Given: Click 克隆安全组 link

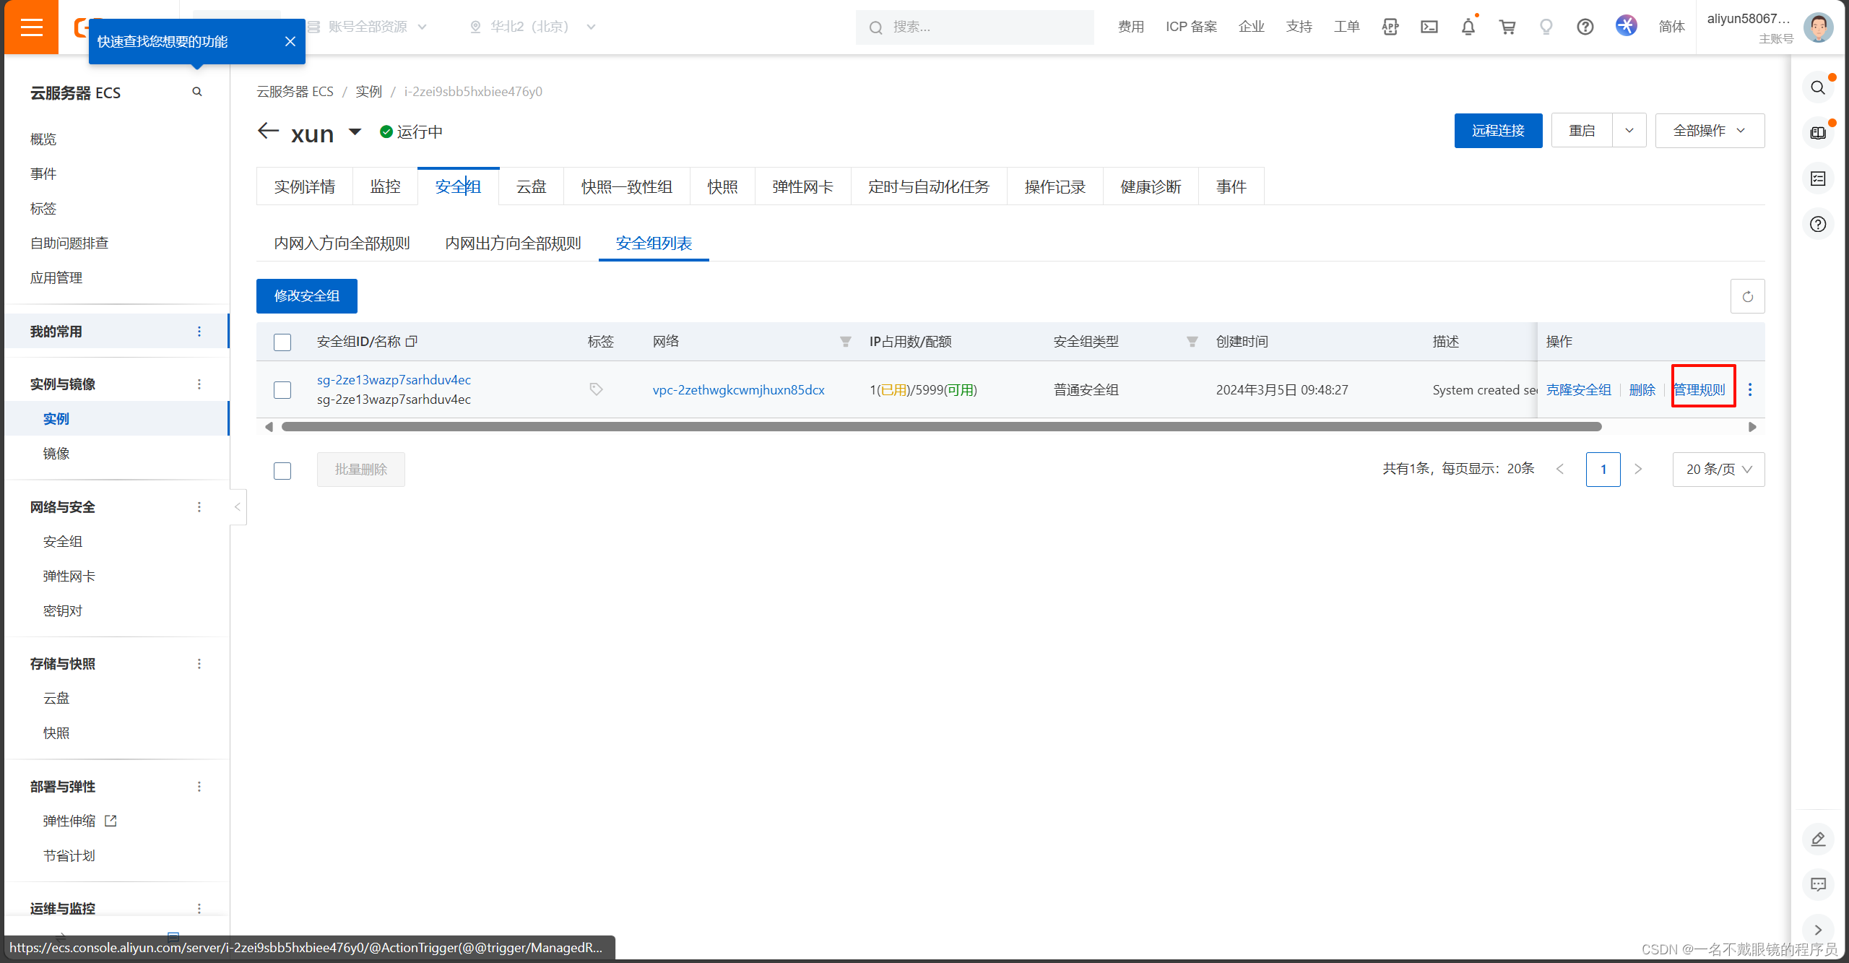Looking at the screenshot, I should (x=1579, y=390).
